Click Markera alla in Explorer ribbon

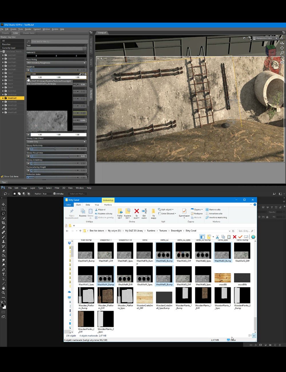click(213, 209)
